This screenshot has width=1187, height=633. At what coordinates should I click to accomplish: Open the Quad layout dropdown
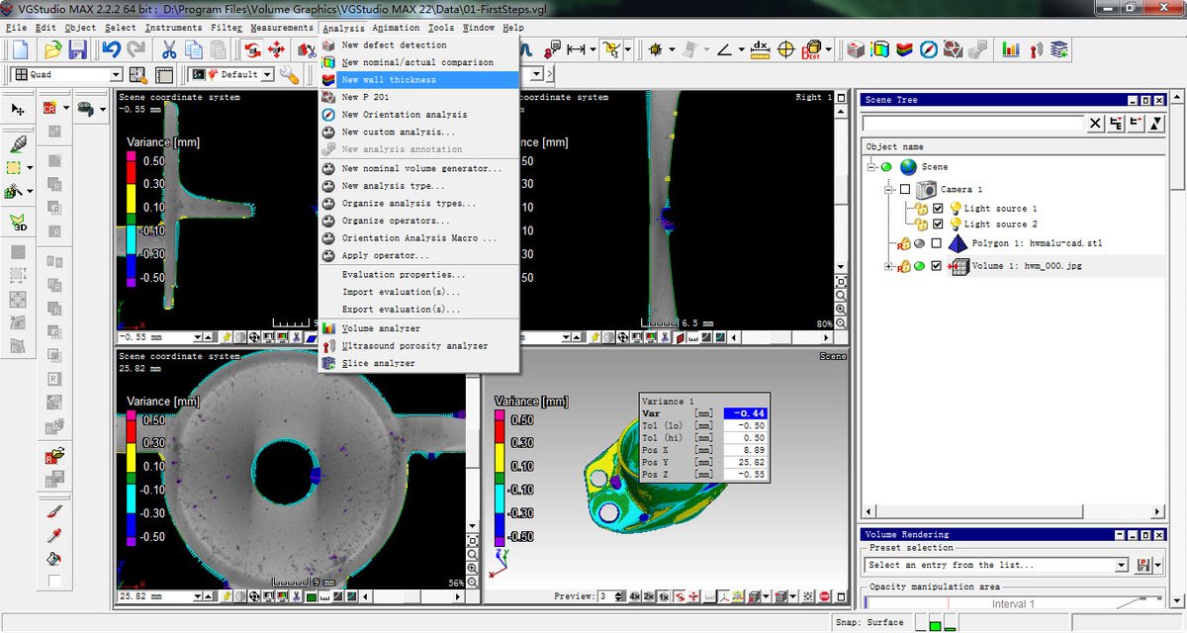(x=116, y=75)
